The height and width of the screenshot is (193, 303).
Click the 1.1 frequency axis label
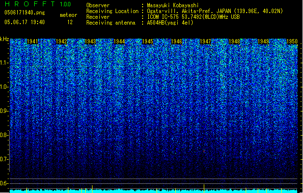(4, 63)
